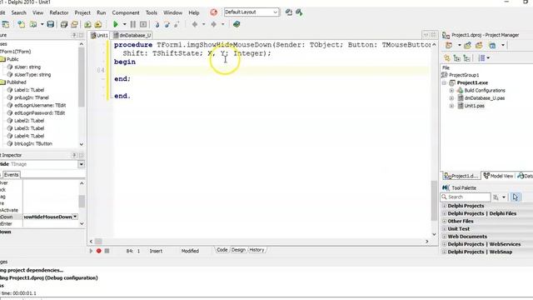Switch to the History tab

[257, 250]
